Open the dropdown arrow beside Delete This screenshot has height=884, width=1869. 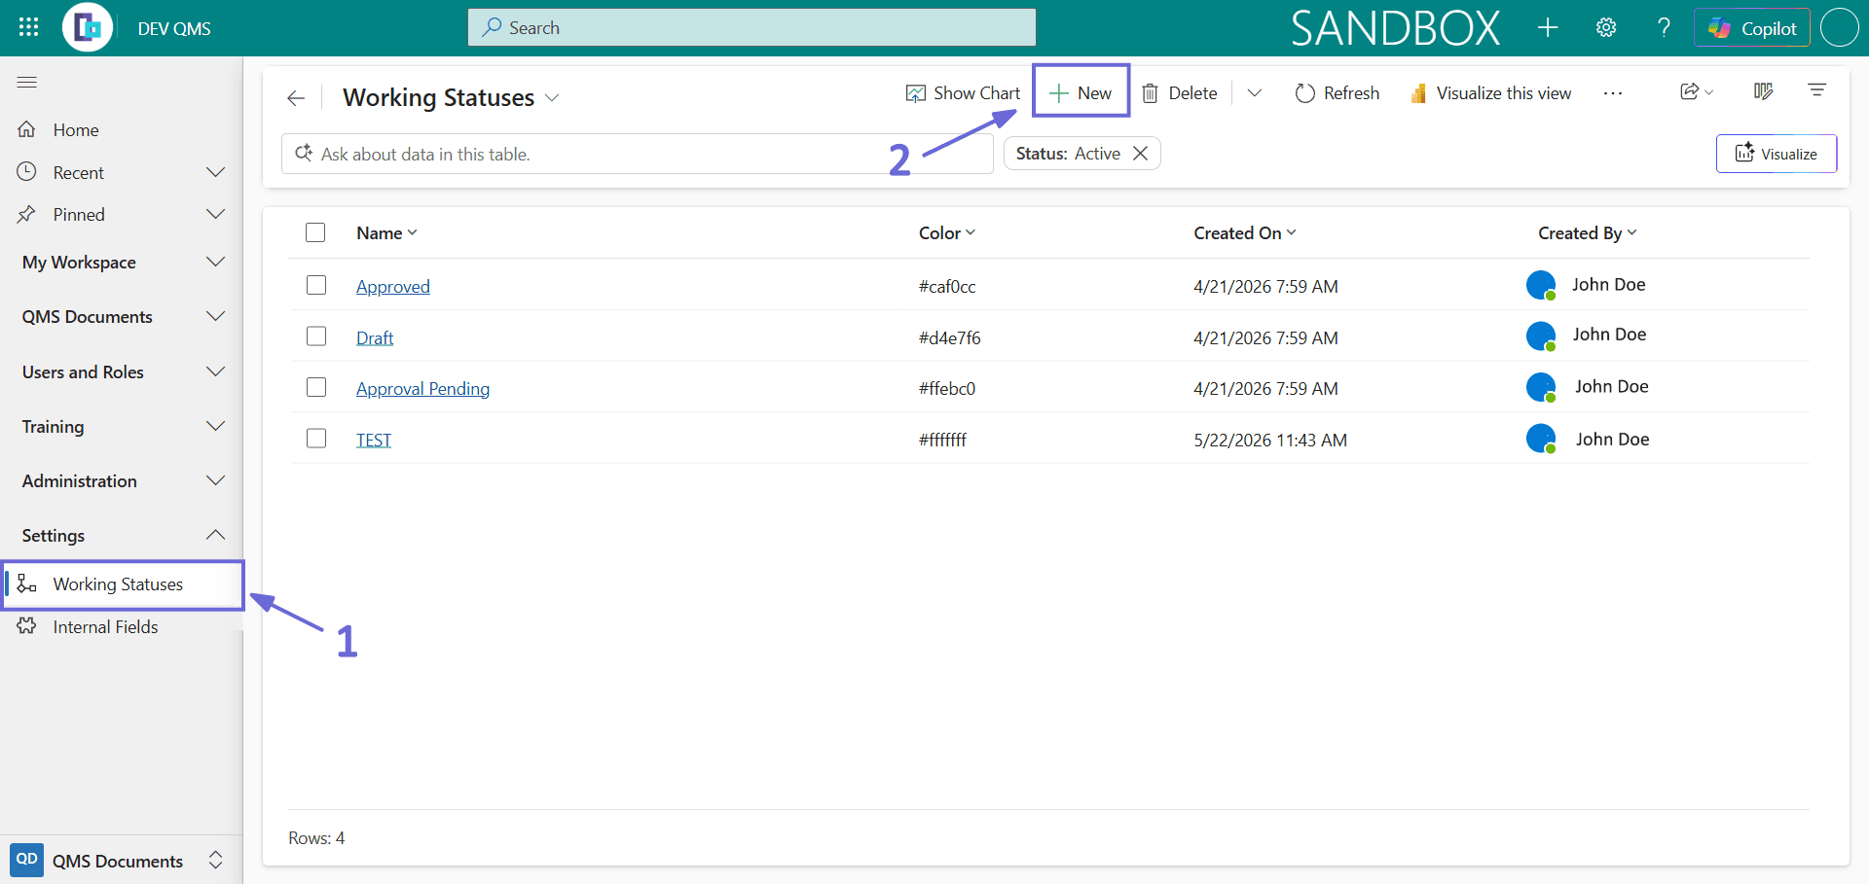pos(1255,93)
